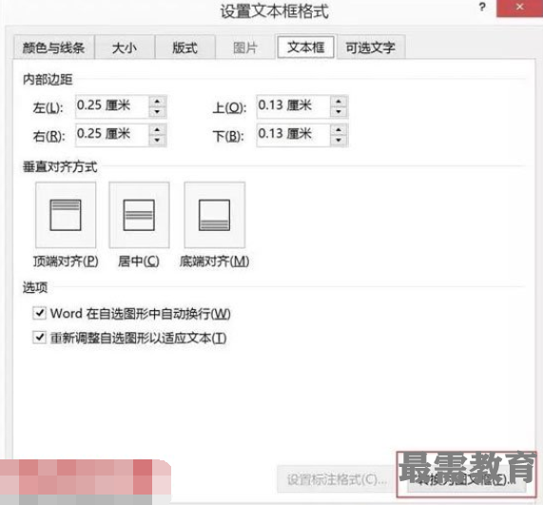The width and height of the screenshot is (543, 505).
Task: Increase the right (右) margin value
Action: (158, 130)
